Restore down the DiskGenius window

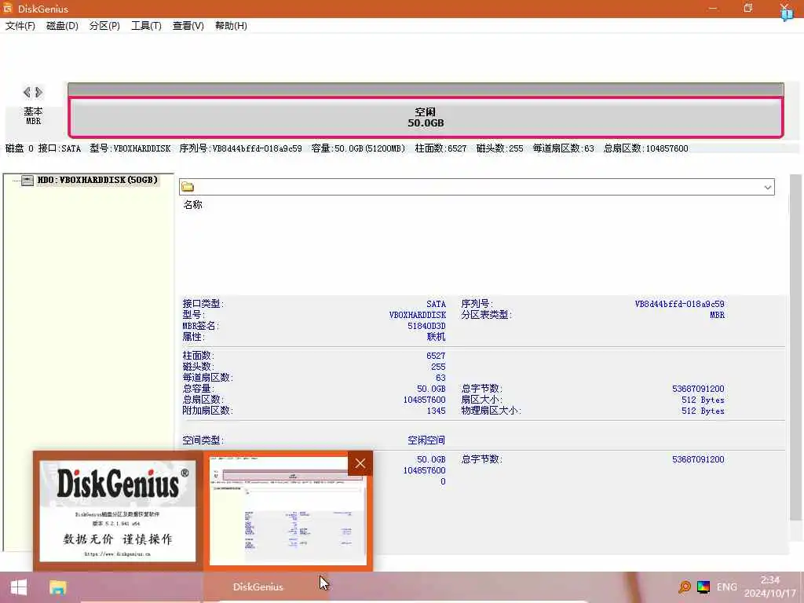(x=748, y=8)
